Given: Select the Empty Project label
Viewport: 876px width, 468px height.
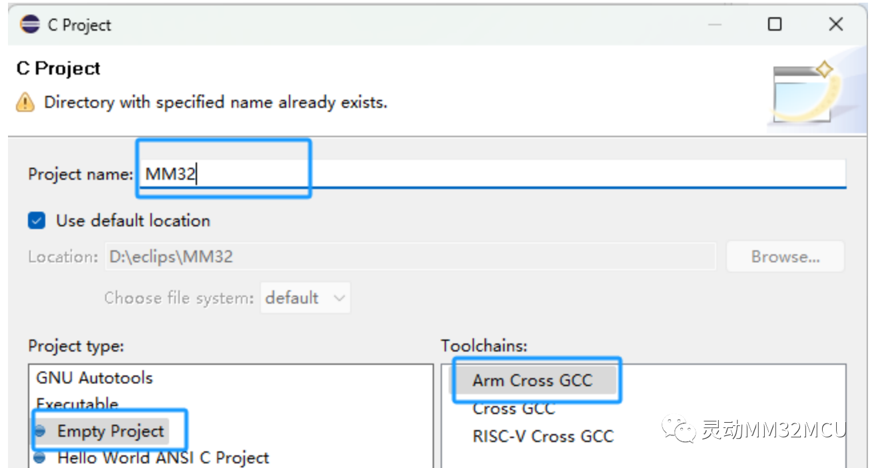Looking at the screenshot, I should coord(110,431).
